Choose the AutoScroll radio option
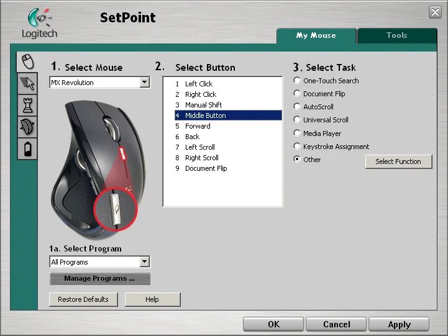 point(297,106)
